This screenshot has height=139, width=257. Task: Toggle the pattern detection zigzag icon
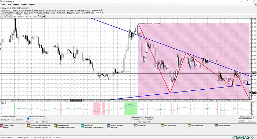[x=44, y=16]
